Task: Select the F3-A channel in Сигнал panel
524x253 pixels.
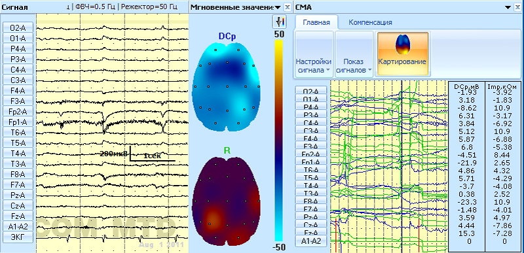Action: click(18, 101)
